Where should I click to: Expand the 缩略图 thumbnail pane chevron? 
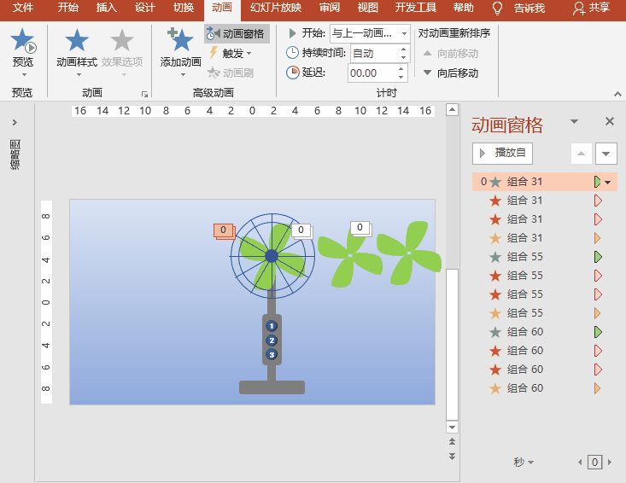pos(15,122)
